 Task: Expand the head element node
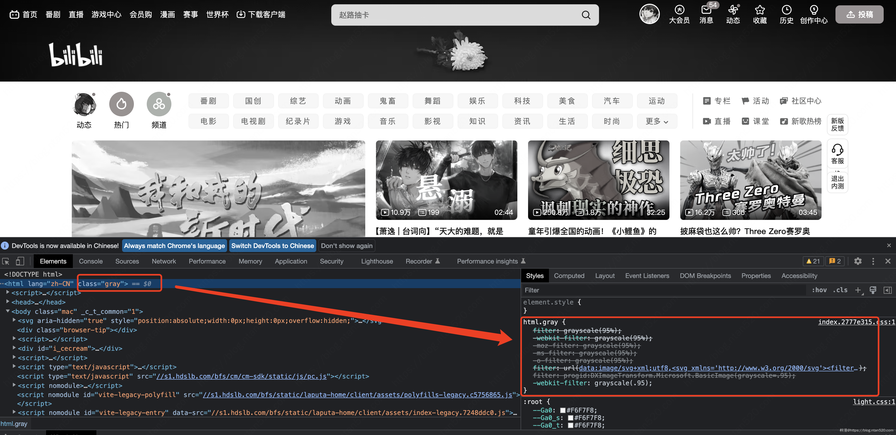tap(8, 302)
